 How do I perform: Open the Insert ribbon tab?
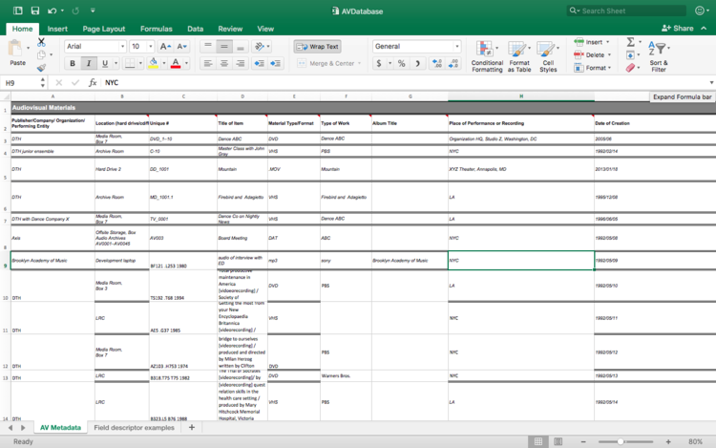[57, 29]
